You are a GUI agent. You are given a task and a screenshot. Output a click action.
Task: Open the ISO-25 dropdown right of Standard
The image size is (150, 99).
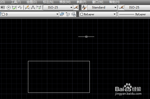coord(137,7)
